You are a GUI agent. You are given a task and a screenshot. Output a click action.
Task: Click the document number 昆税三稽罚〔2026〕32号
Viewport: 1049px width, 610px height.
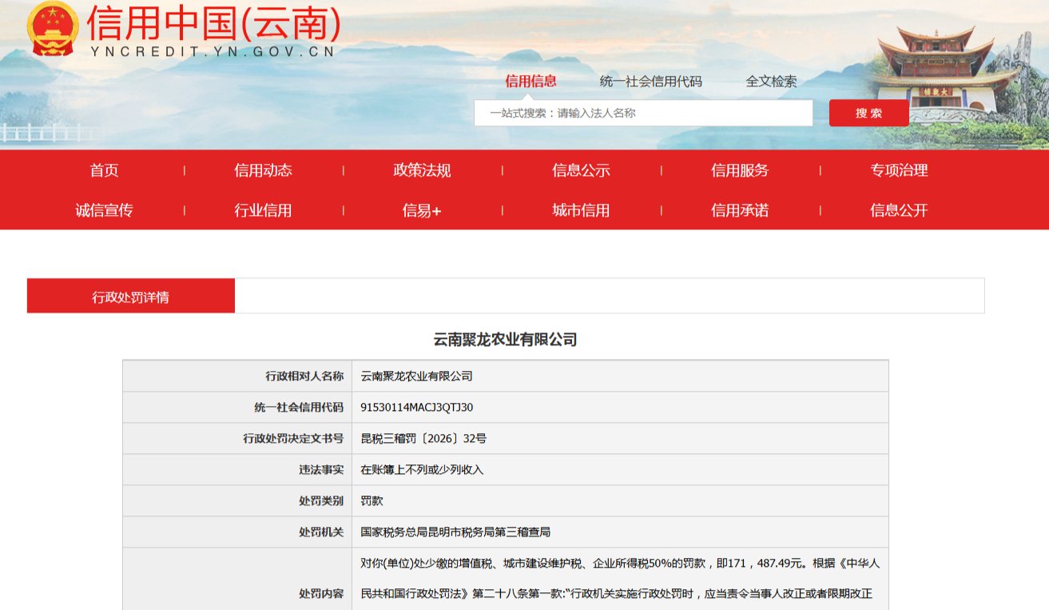click(423, 438)
